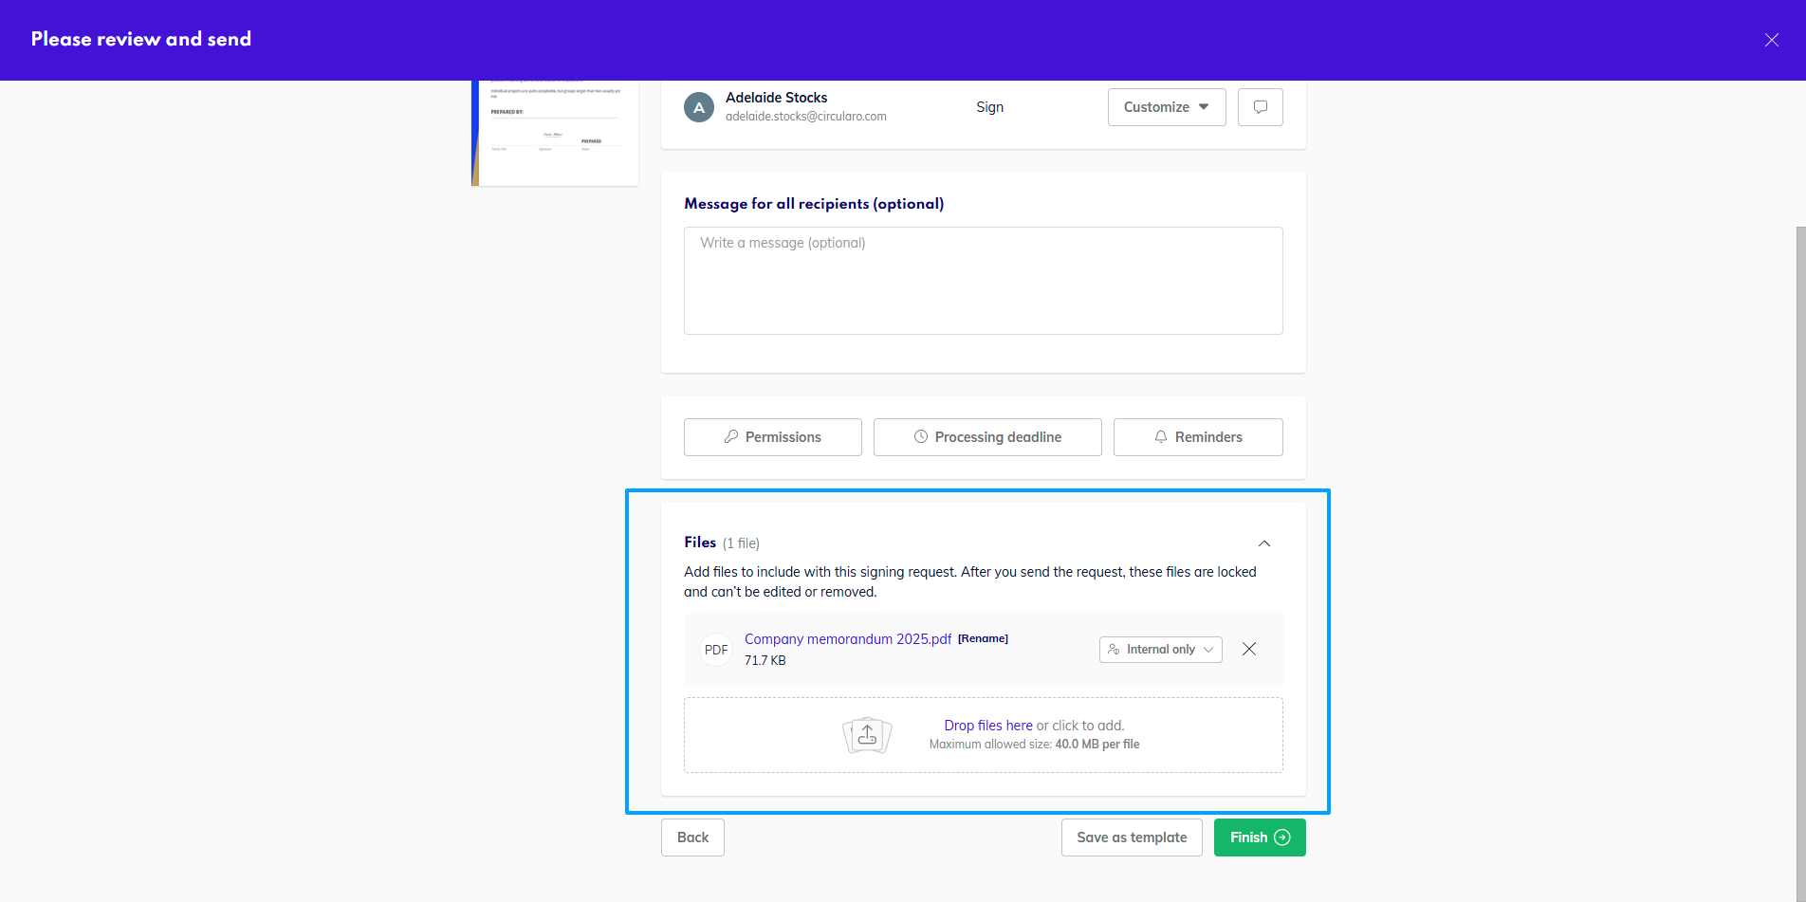Go back with the Back button
This screenshot has height=902, width=1806.
click(x=692, y=838)
